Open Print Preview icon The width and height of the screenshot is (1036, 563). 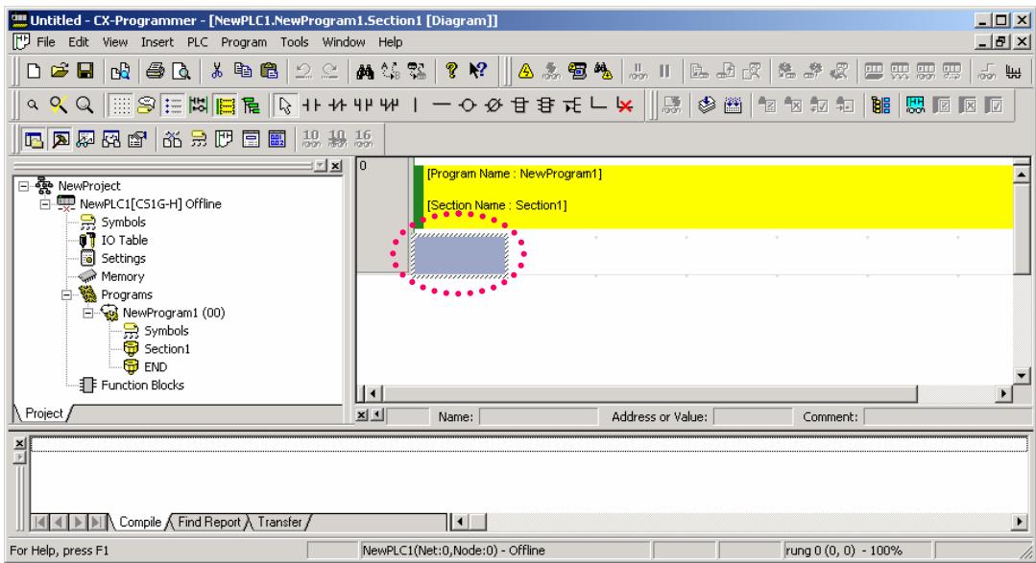tap(181, 71)
